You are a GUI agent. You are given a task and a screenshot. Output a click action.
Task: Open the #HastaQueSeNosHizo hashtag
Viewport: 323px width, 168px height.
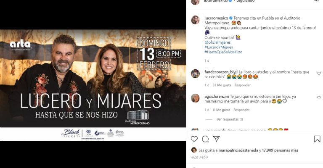[x=223, y=52]
